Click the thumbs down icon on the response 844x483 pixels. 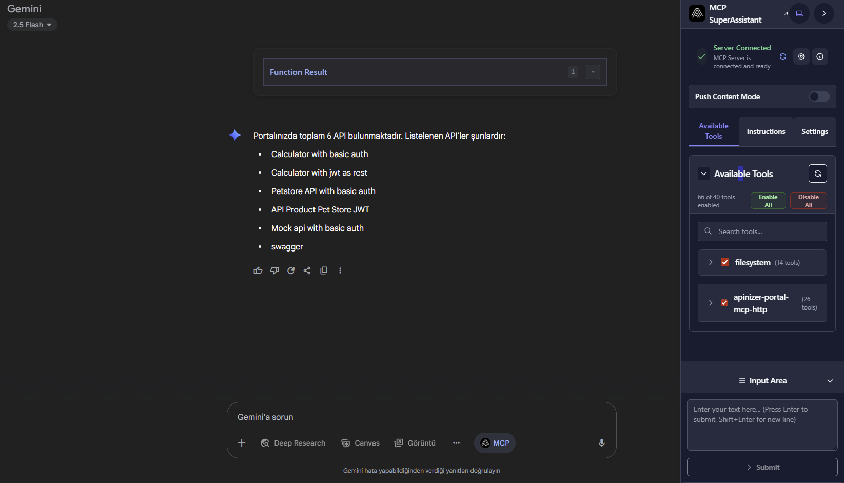point(274,271)
